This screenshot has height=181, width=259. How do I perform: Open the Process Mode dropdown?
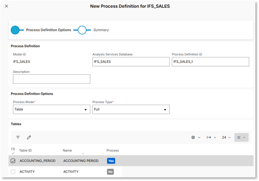[x=52, y=109]
